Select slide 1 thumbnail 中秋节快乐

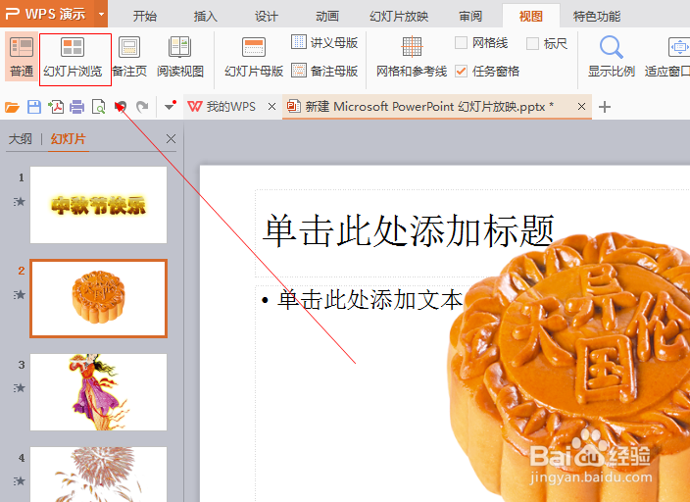(99, 205)
